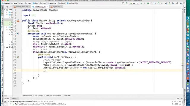
Task: Hide the Build panel with minus icon
Action: point(181,99)
